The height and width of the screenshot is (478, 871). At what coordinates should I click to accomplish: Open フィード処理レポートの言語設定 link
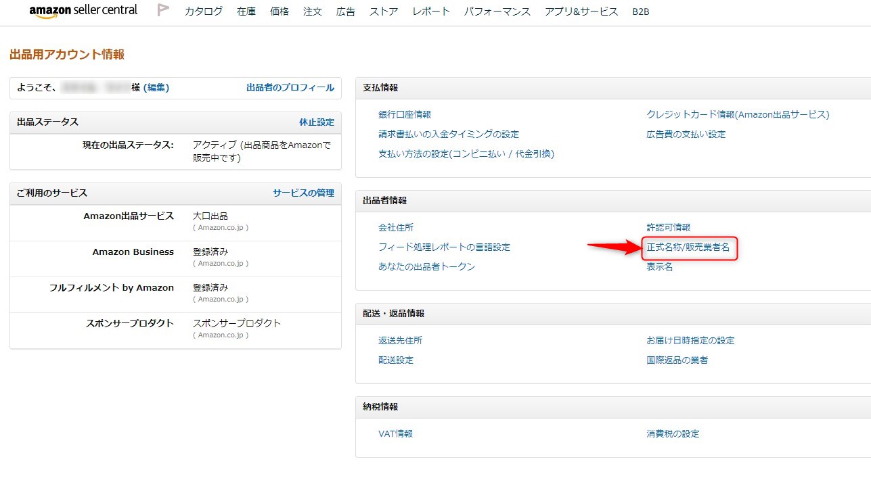point(444,247)
